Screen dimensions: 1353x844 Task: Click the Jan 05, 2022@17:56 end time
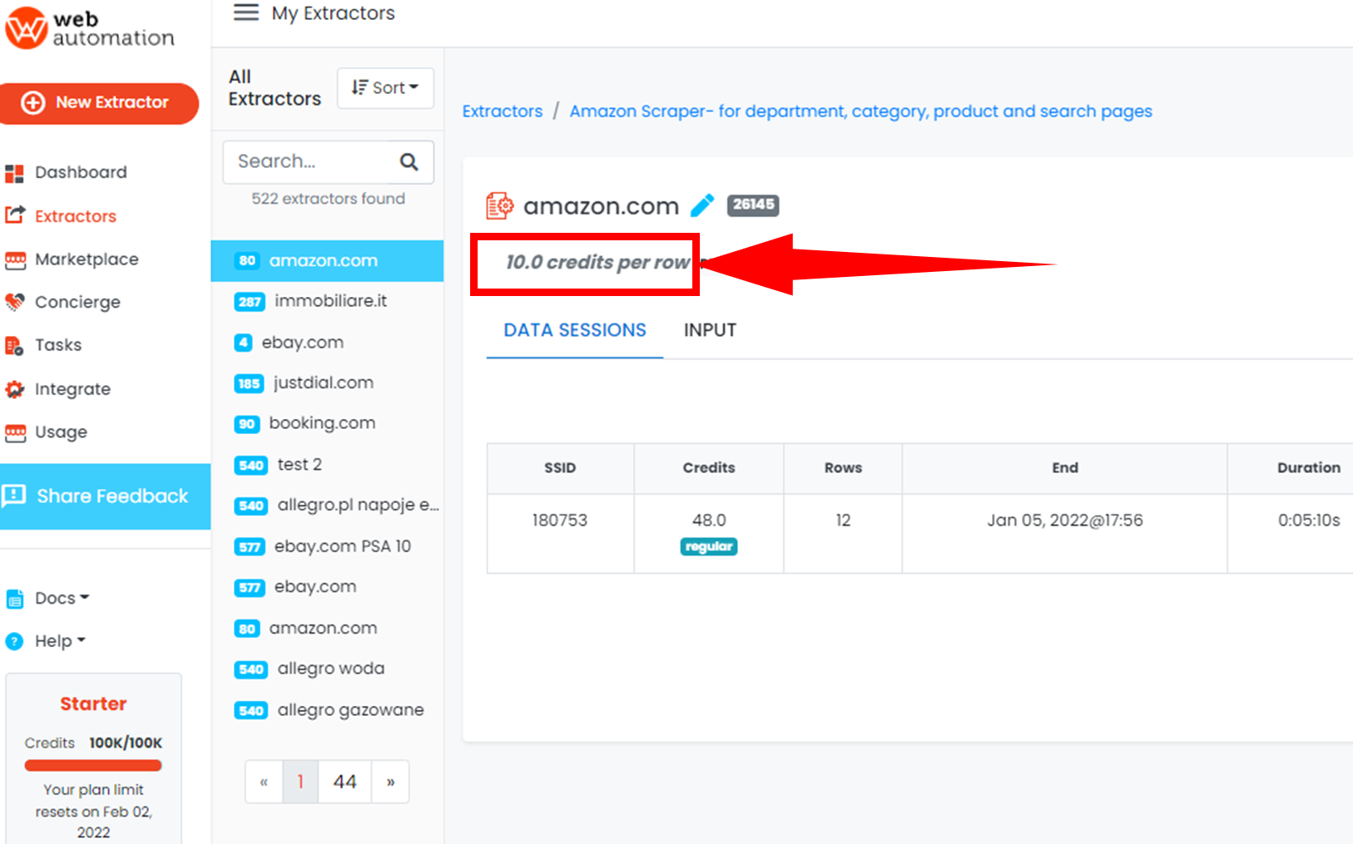[1065, 521]
